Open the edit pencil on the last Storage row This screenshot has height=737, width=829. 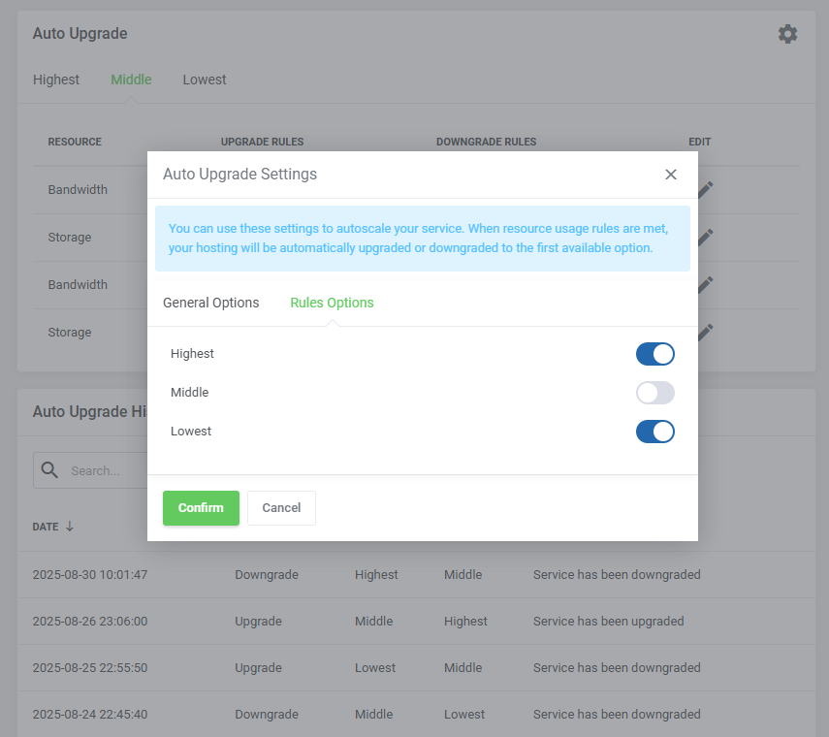point(704,332)
